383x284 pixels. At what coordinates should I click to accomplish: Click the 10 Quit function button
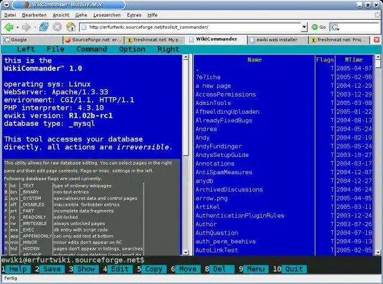click(294, 269)
